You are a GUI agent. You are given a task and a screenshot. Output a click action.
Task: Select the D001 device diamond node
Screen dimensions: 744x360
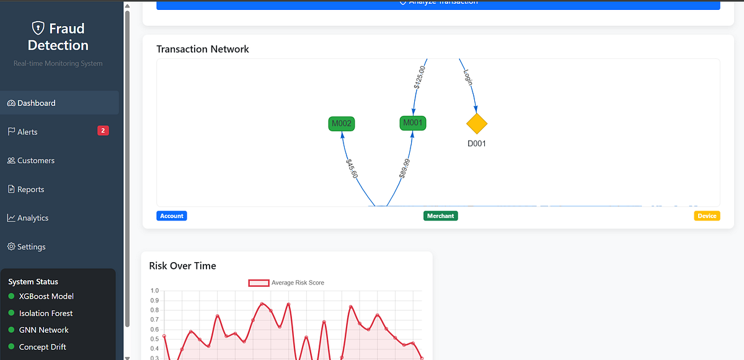[x=477, y=124]
